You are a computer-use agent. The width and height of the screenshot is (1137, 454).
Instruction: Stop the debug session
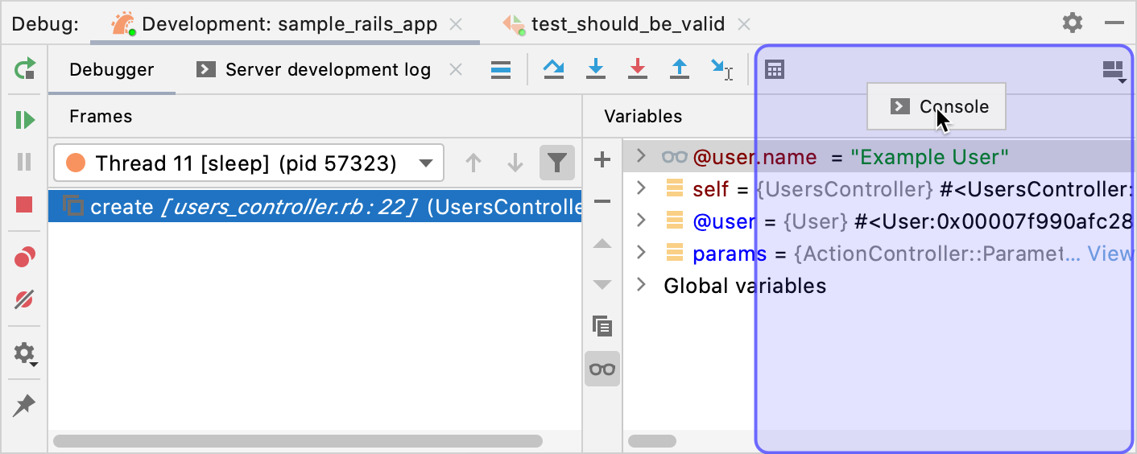[25, 204]
